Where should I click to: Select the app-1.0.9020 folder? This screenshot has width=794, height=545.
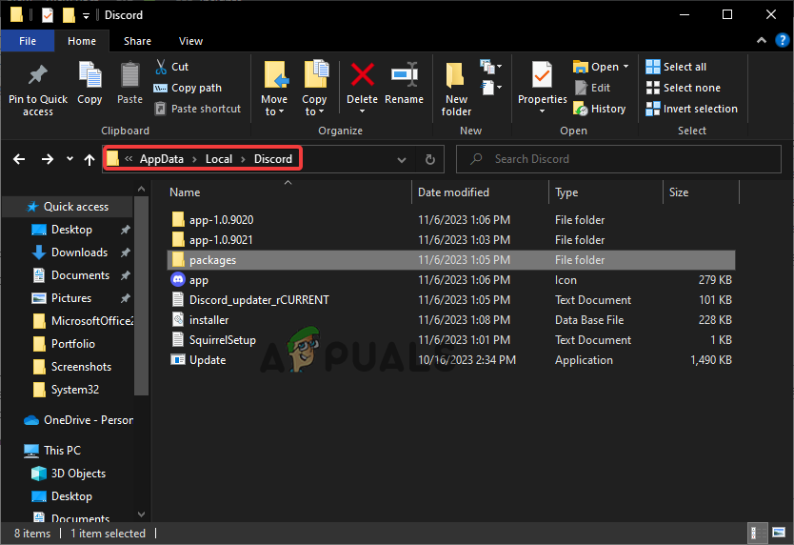coord(450,219)
